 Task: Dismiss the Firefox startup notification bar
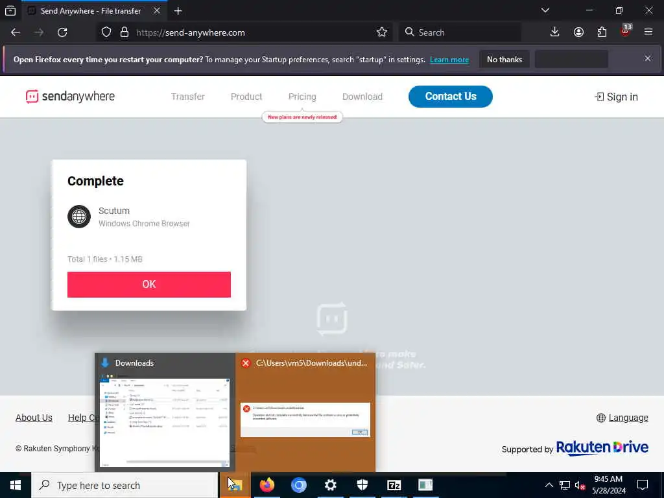click(x=648, y=58)
